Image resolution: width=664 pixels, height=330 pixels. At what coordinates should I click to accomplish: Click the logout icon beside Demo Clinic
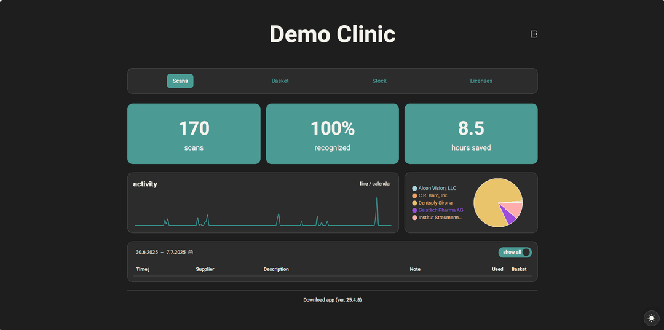(x=534, y=34)
